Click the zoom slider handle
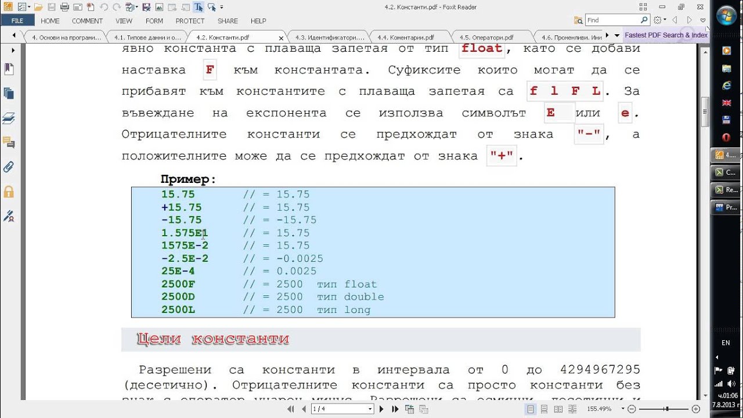 coord(666,409)
